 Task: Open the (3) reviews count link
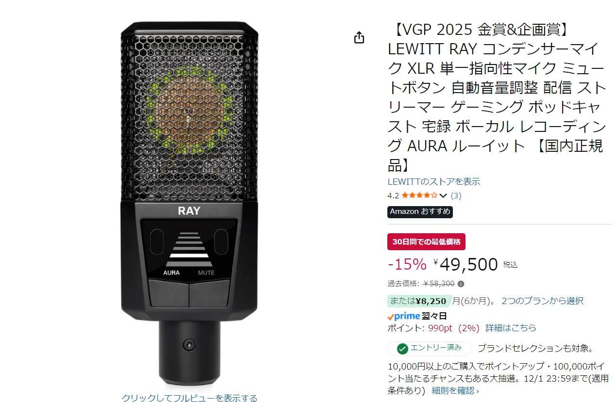pyautogui.click(x=456, y=196)
